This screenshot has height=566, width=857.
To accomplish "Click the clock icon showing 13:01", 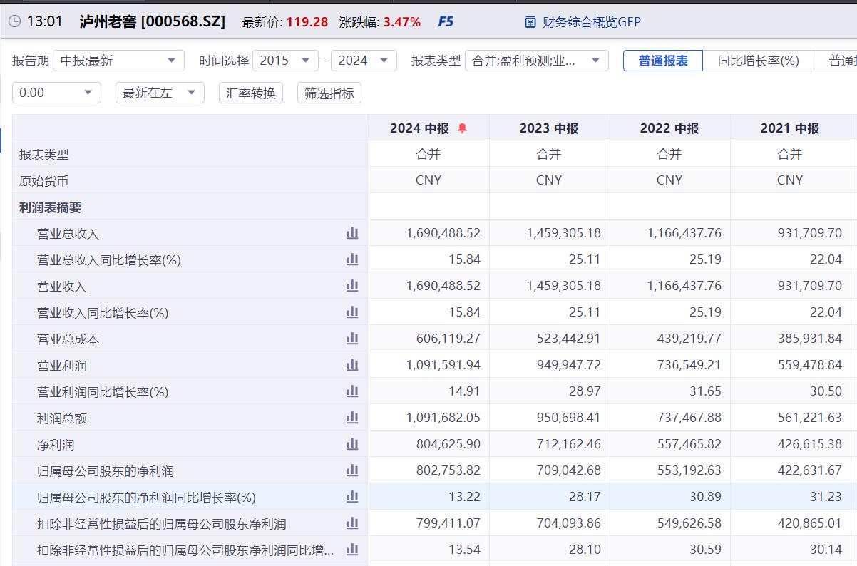I will tap(16, 21).
